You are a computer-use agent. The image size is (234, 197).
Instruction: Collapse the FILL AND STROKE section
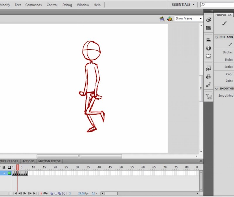point(216,37)
